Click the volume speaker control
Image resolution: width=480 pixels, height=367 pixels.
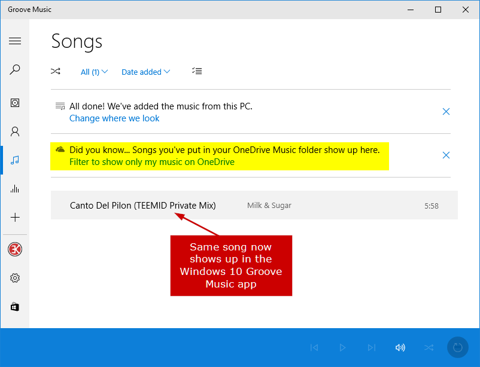point(400,348)
